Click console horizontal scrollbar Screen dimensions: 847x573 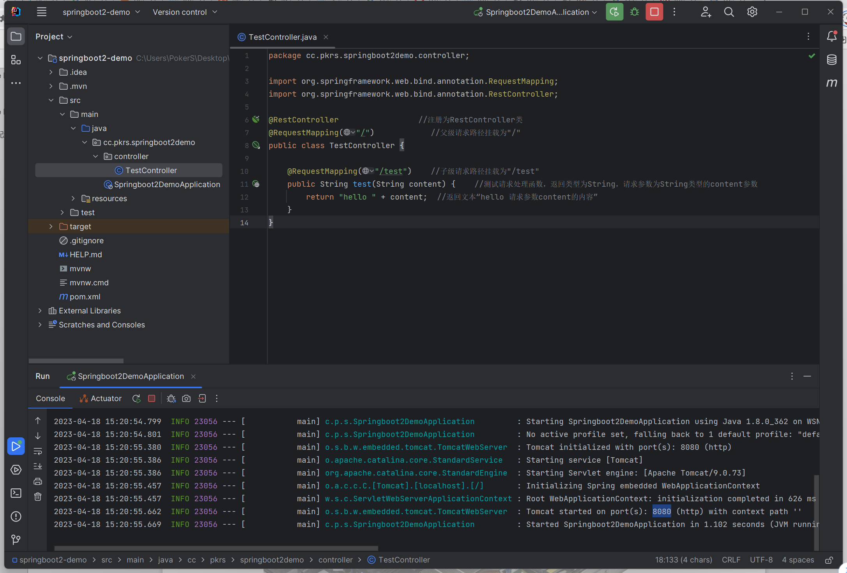[216, 548]
